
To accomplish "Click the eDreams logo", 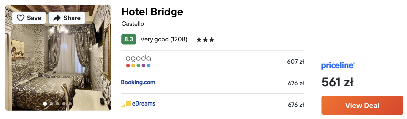I will [138, 104].
